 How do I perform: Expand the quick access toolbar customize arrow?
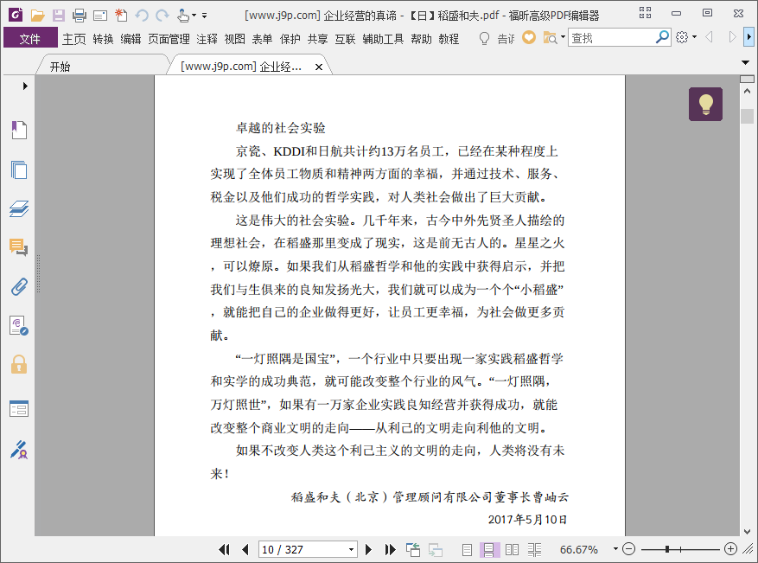[x=205, y=16]
